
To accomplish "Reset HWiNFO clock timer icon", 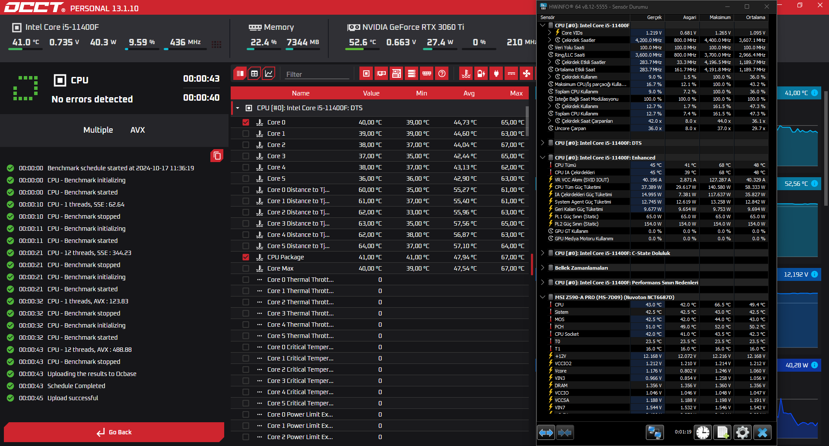I will tap(703, 432).
